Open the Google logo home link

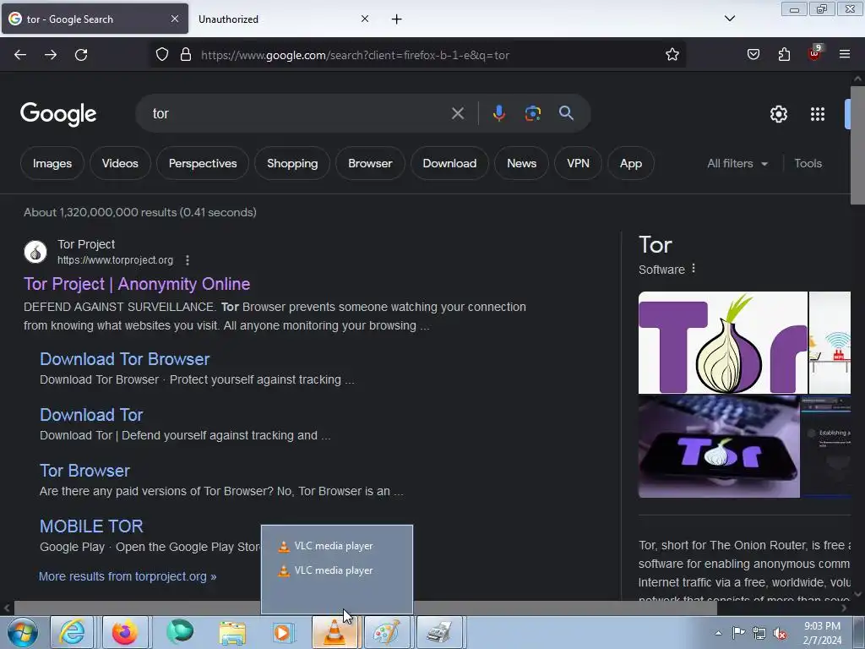[58, 114]
